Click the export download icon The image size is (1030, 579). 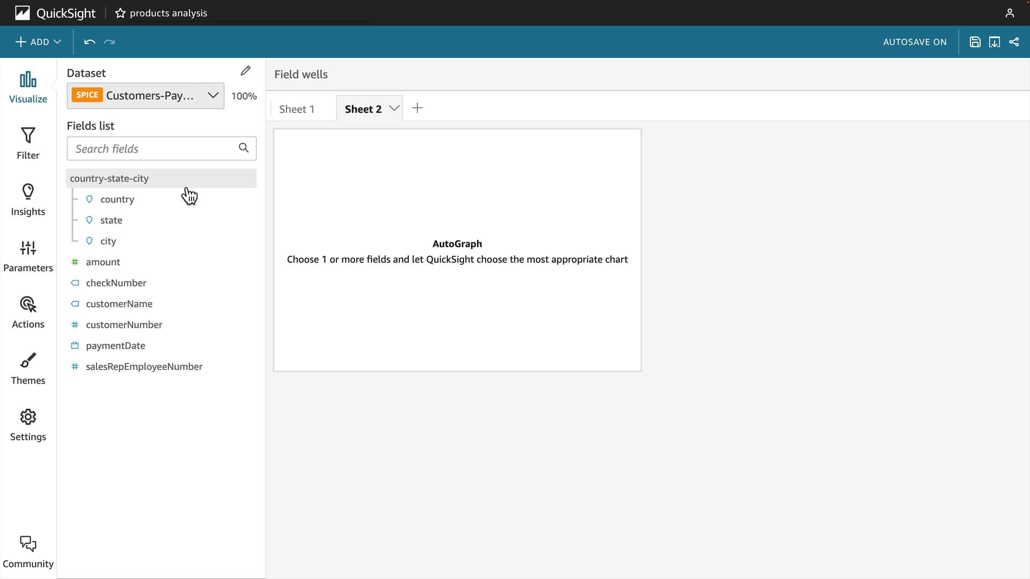pos(994,42)
